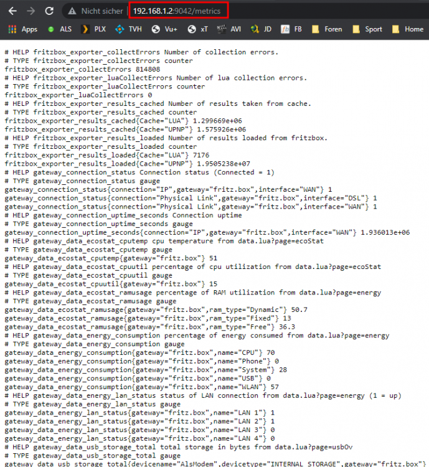Click results_cached Cache="LUA" value 1.299669e+06
The height and width of the screenshot is (467, 429).
click(x=217, y=121)
